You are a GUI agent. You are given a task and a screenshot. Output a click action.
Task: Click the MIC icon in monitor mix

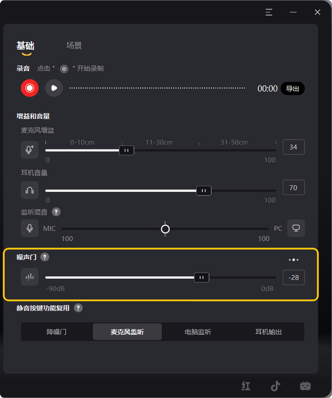click(x=30, y=228)
